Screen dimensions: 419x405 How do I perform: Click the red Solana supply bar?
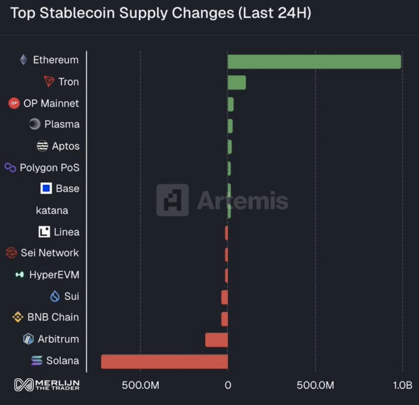[164, 362]
